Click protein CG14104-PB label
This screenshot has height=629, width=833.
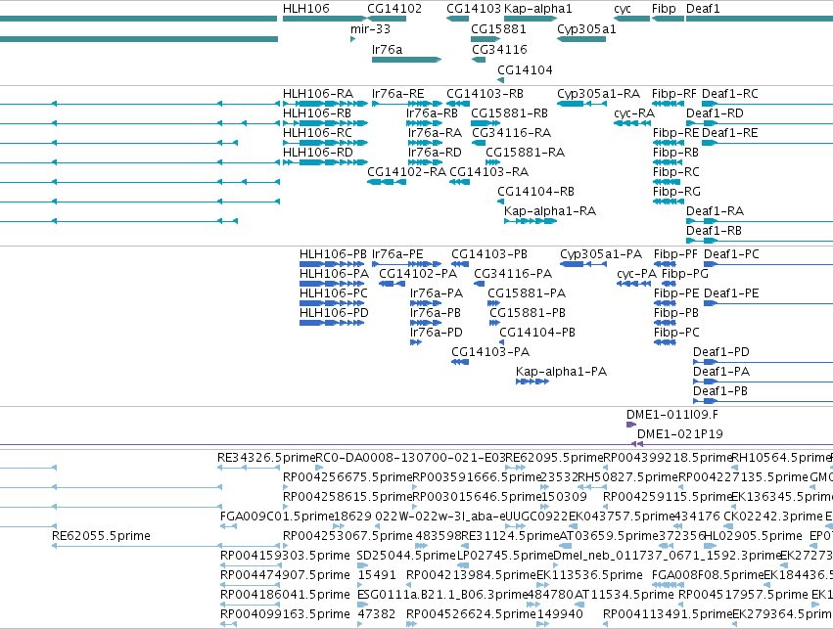(537, 333)
